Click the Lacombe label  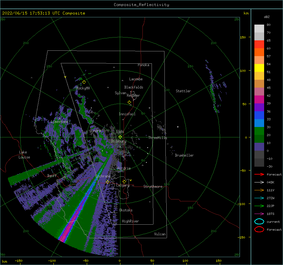point(136,79)
